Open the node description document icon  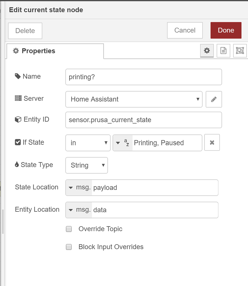(x=223, y=51)
